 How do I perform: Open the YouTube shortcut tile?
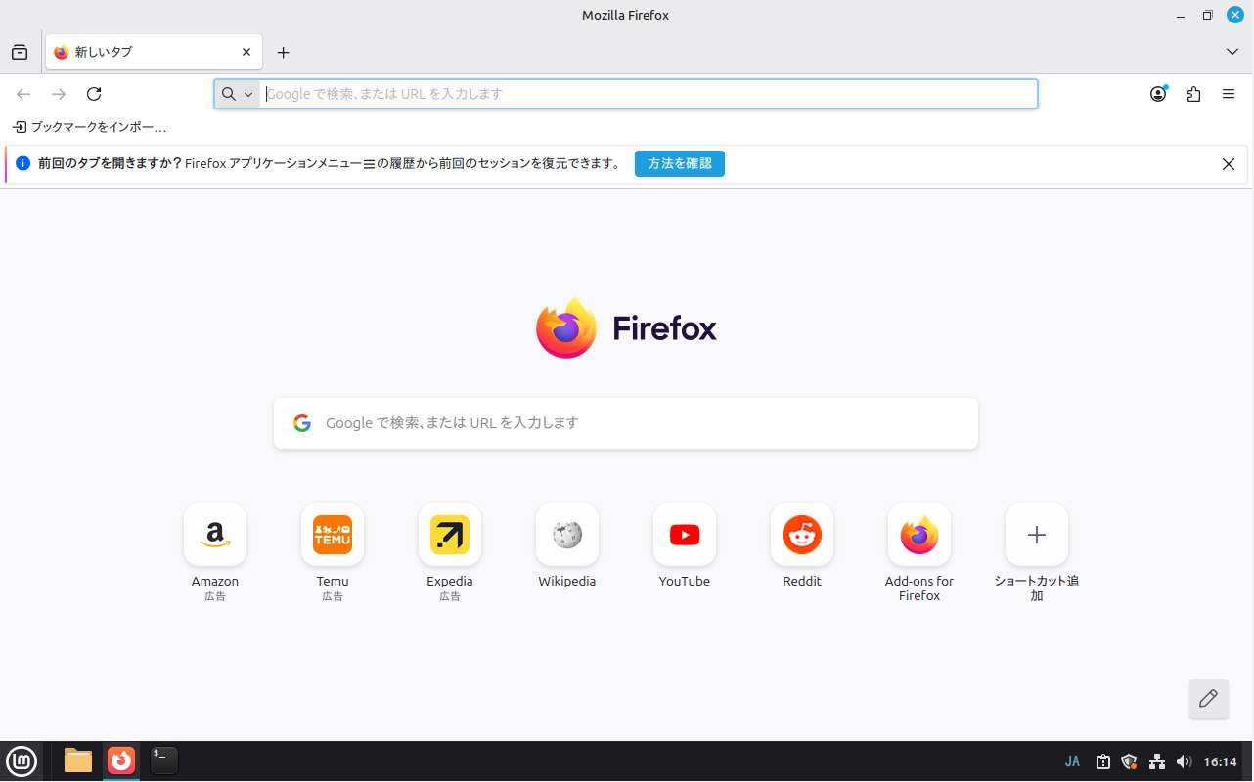tap(685, 536)
